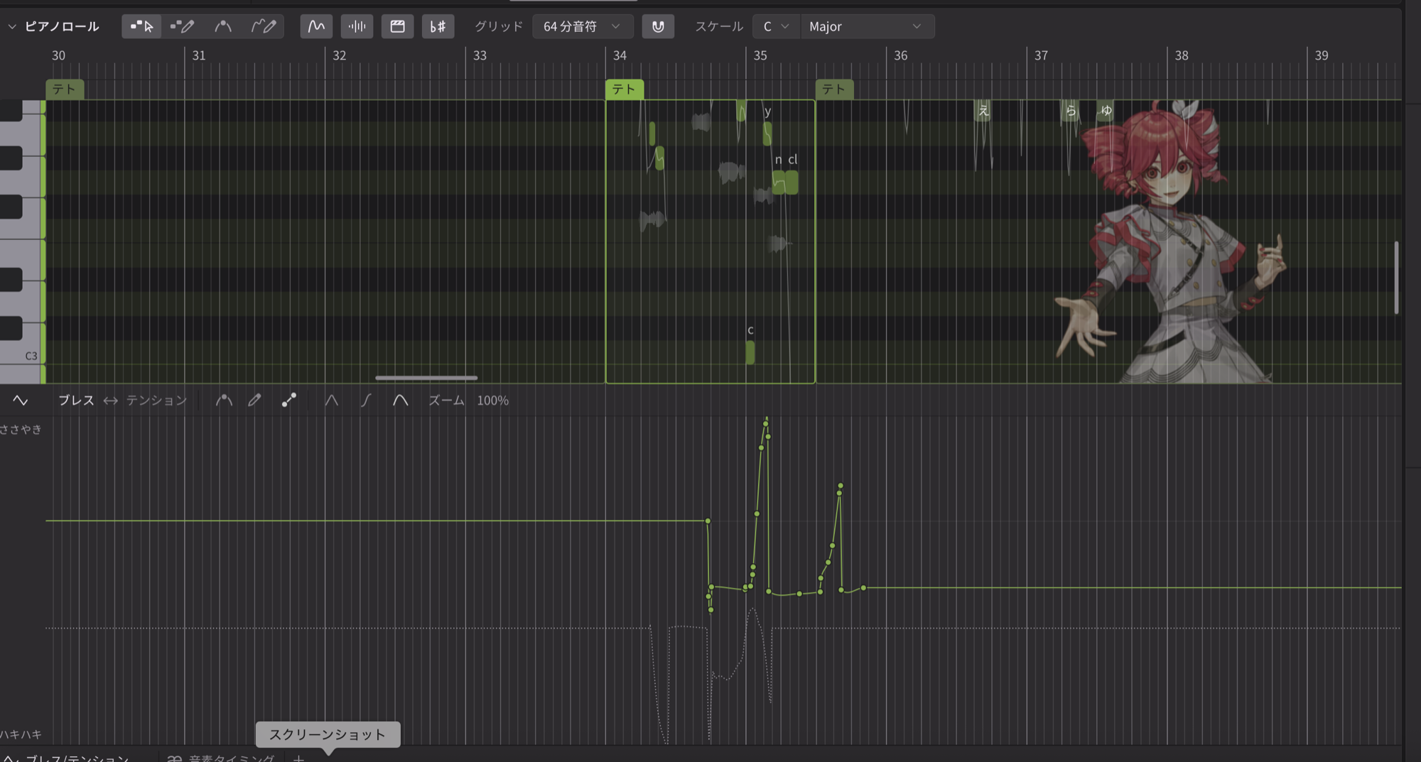Select the note with lyric ゆ
This screenshot has height=762, width=1421.
[1106, 110]
